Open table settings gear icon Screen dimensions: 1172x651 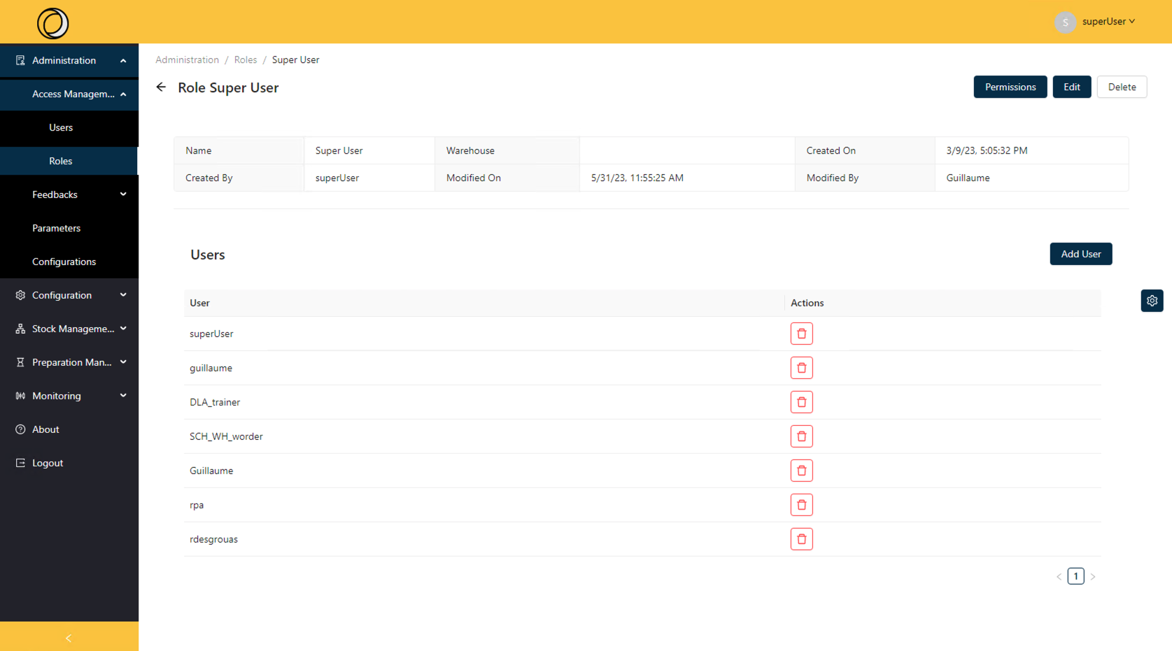[x=1152, y=301]
